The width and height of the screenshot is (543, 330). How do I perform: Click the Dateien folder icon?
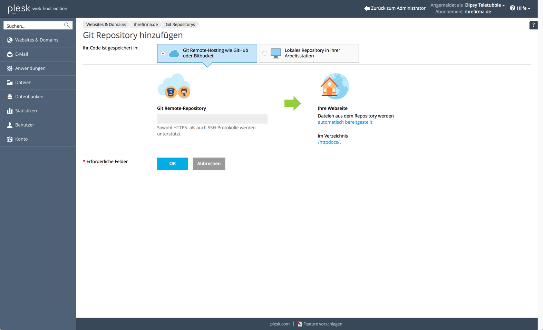[x=10, y=83]
